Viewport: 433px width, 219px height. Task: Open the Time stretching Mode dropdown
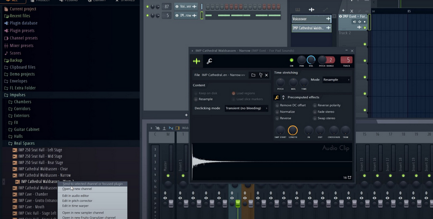click(x=336, y=80)
